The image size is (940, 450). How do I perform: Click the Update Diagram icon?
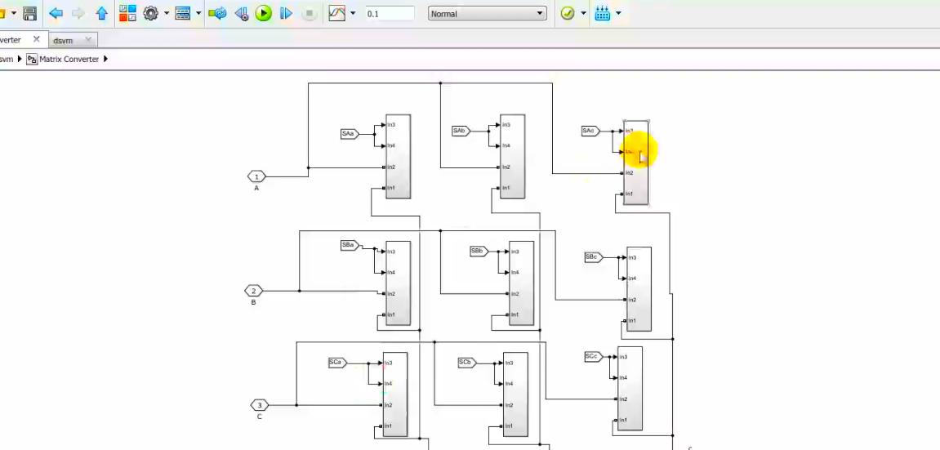coord(216,13)
